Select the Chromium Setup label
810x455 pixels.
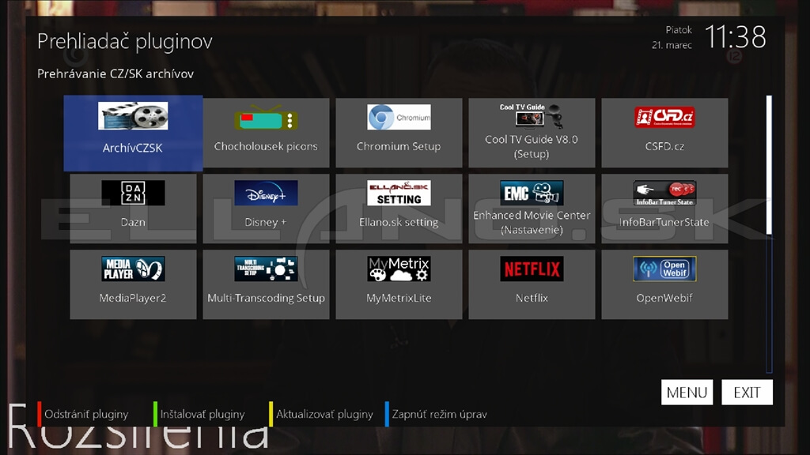[x=399, y=146]
